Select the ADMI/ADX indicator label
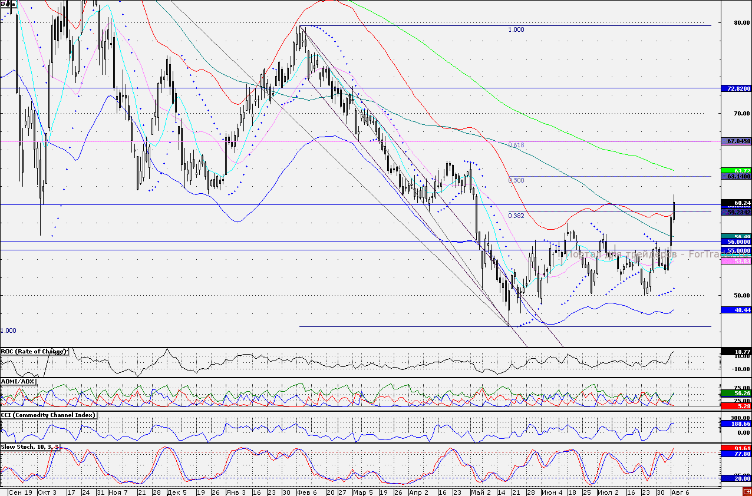This screenshot has height=496, width=752. (18, 382)
